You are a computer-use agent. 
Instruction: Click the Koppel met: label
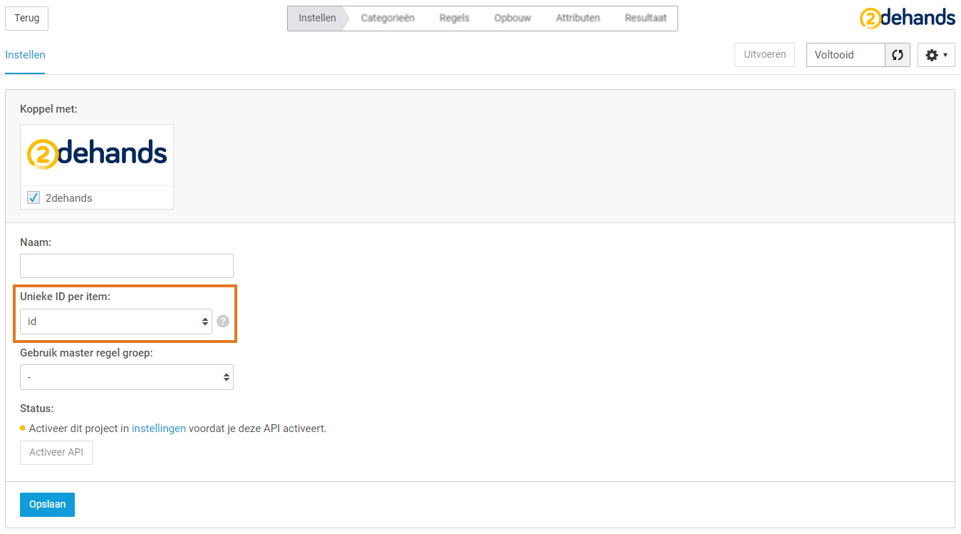(x=48, y=109)
